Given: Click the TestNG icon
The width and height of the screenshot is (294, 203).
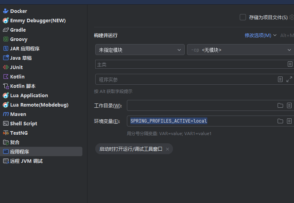Looking at the screenshot, I should coord(6,133).
